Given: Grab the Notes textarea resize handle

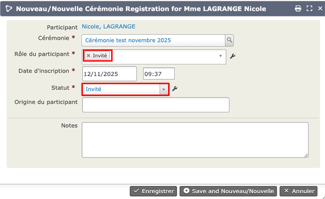Looking at the screenshot, I should (306, 155).
